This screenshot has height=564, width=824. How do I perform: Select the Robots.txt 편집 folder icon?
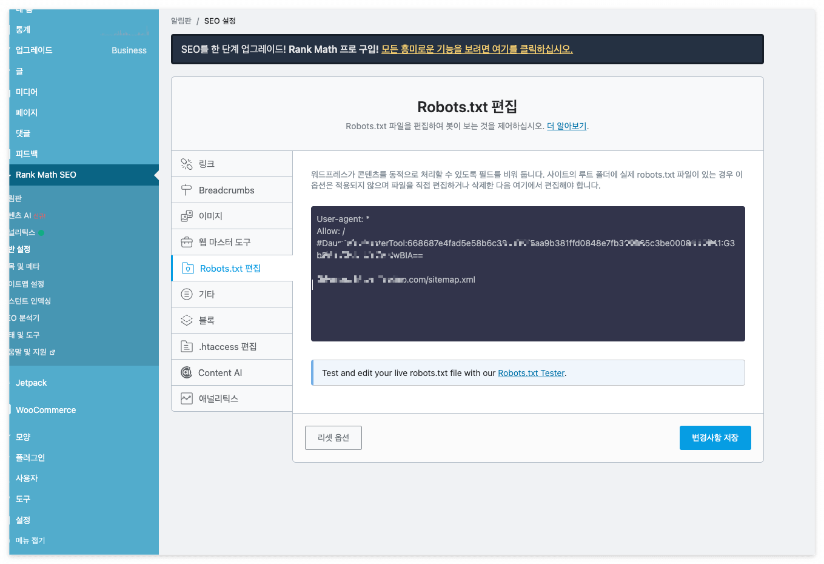click(186, 267)
